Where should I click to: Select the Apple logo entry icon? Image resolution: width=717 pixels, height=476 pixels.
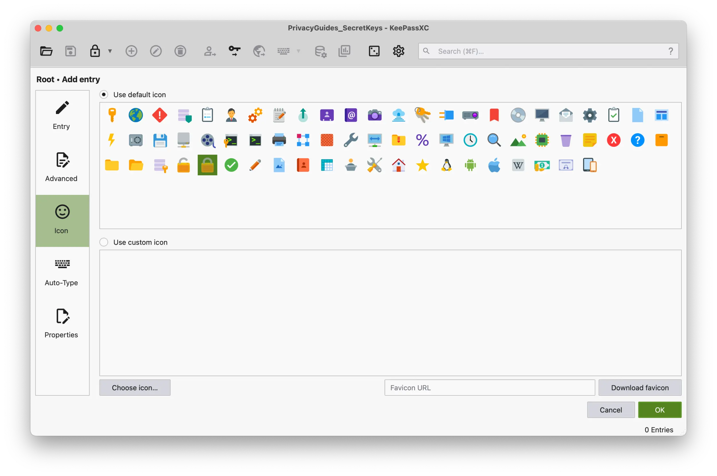click(494, 165)
